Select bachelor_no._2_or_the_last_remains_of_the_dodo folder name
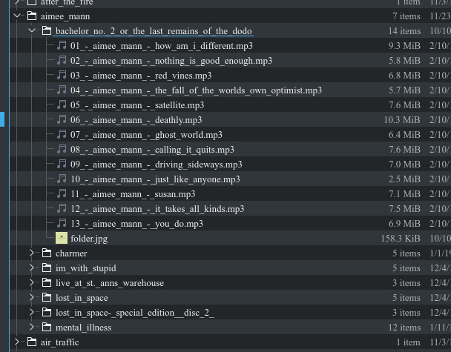 154,31
